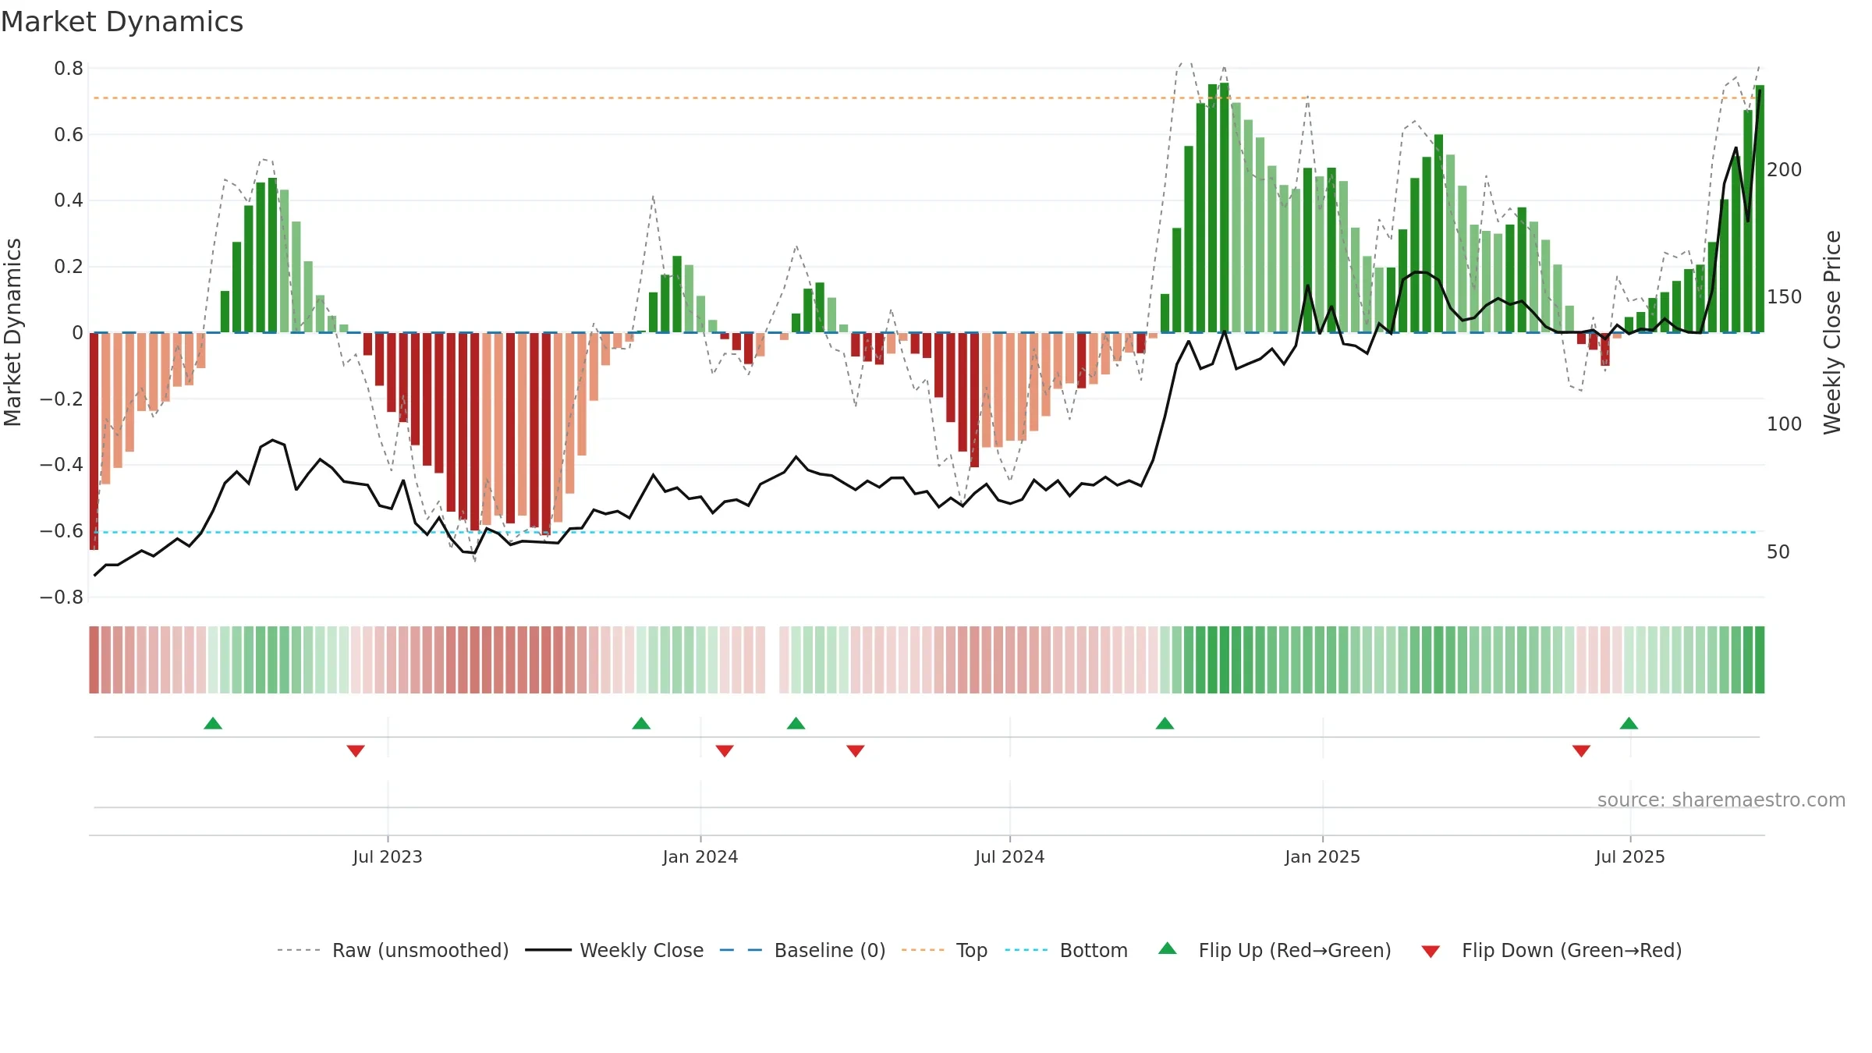Click the Jul 2025 x-axis label
Screen dimensions: 1872x1053
(1630, 856)
